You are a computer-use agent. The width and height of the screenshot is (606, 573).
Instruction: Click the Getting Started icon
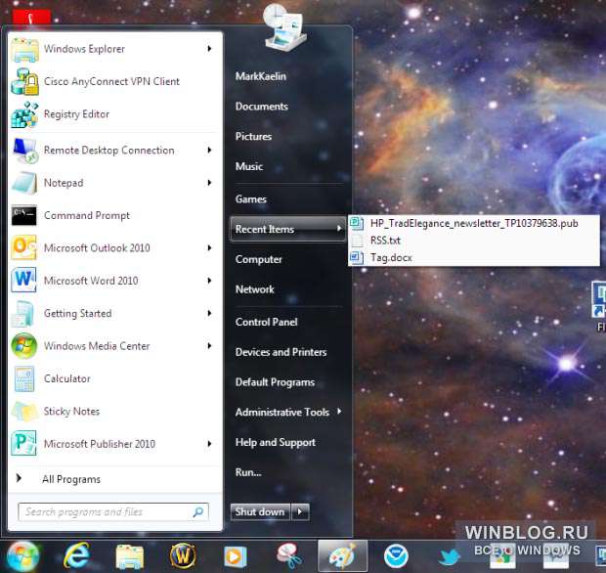click(24, 313)
